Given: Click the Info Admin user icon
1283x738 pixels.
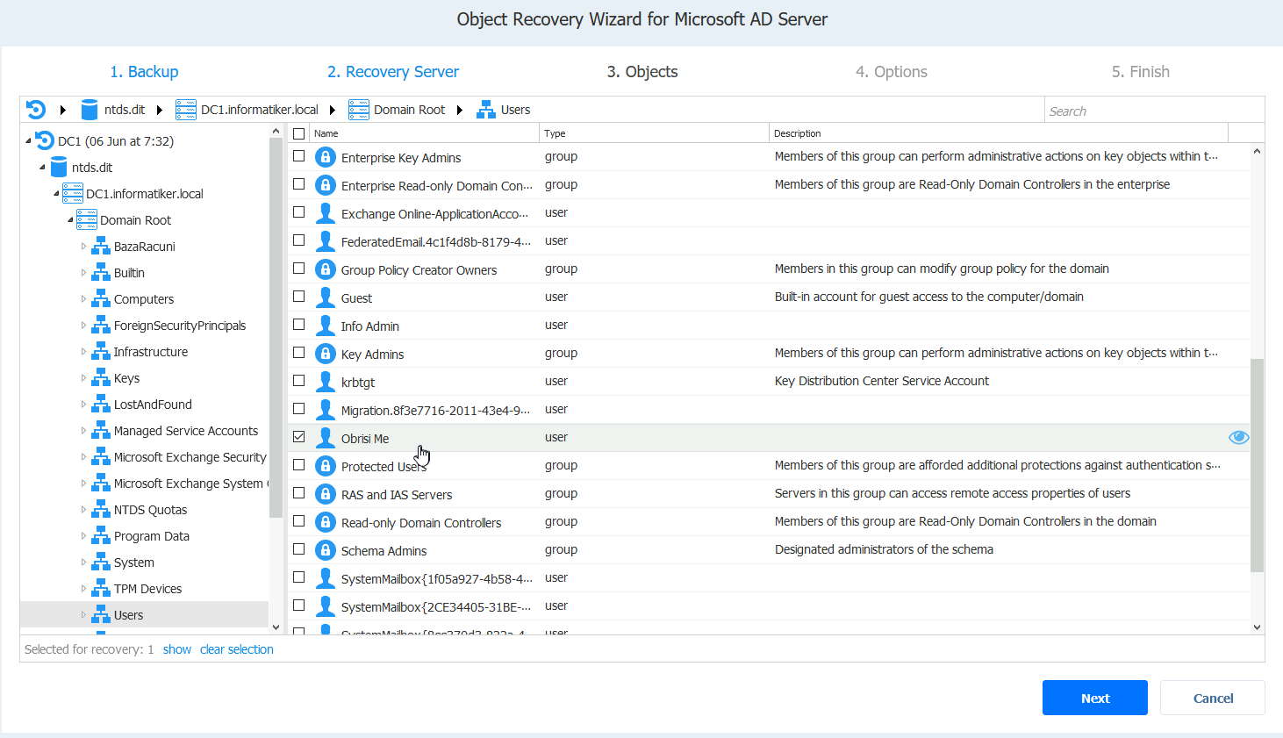Looking at the screenshot, I should 326,326.
